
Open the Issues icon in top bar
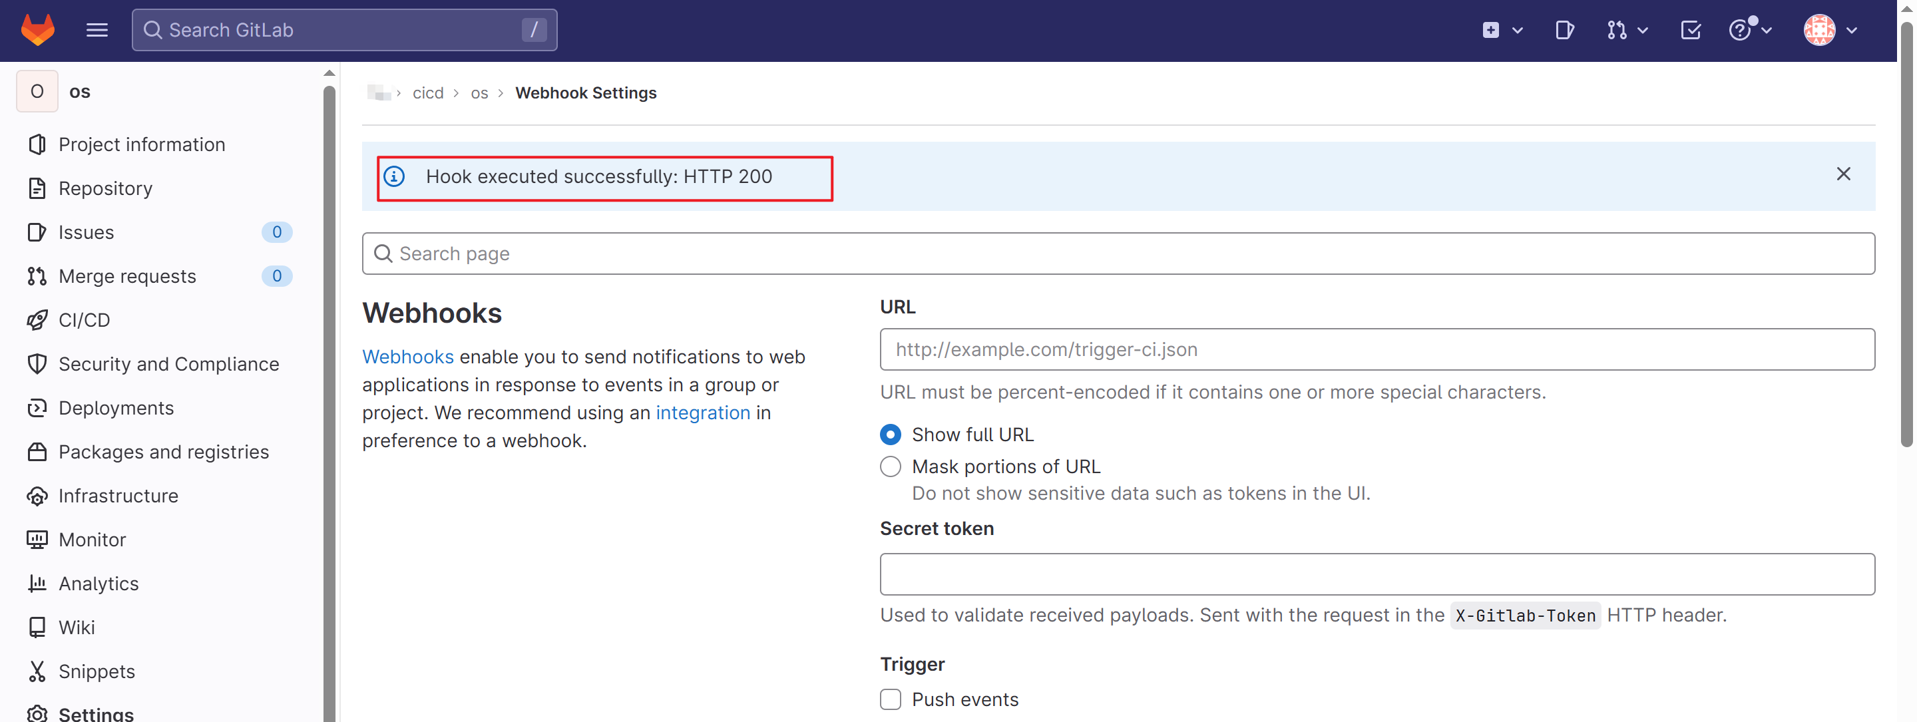pyautogui.click(x=1564, y=30)
